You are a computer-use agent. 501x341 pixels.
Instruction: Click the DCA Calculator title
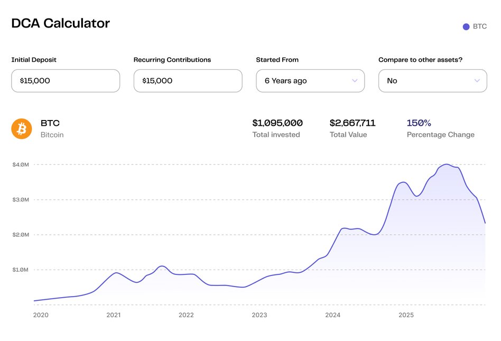point(61,23)
